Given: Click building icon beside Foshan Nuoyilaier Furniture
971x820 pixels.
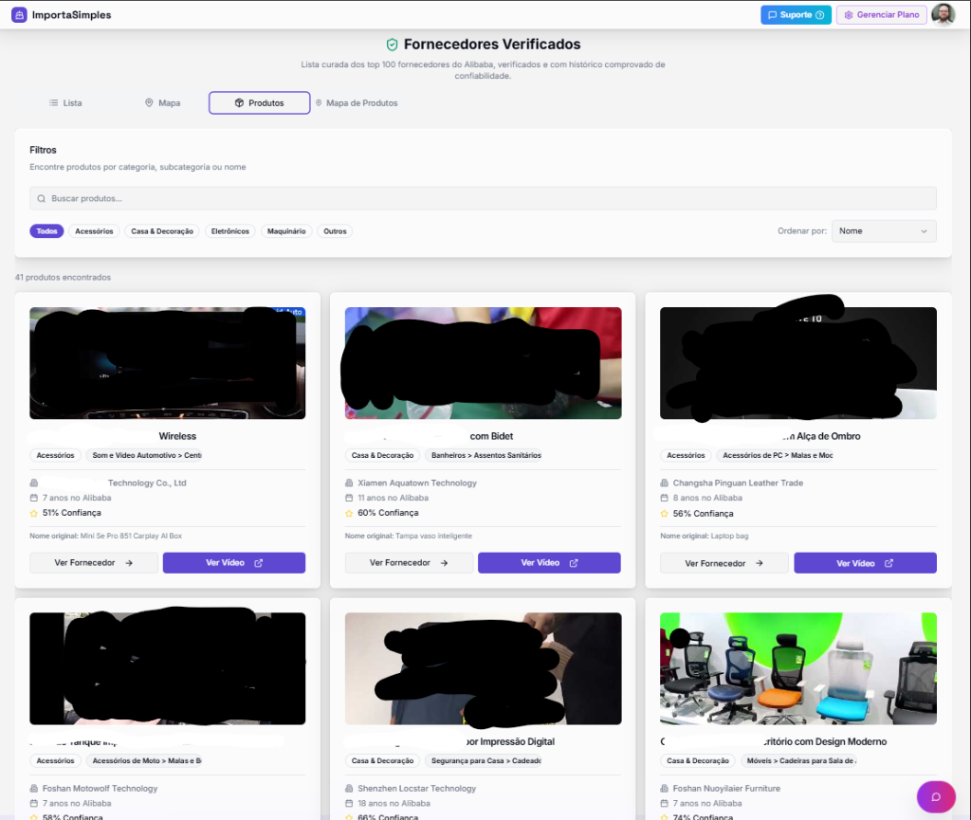Looking at the screenshot, I should 665,789.
